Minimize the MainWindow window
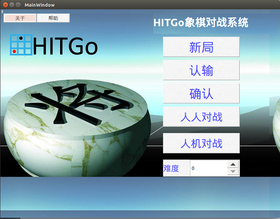Screen dimensions: 280x219 point(12,5)
